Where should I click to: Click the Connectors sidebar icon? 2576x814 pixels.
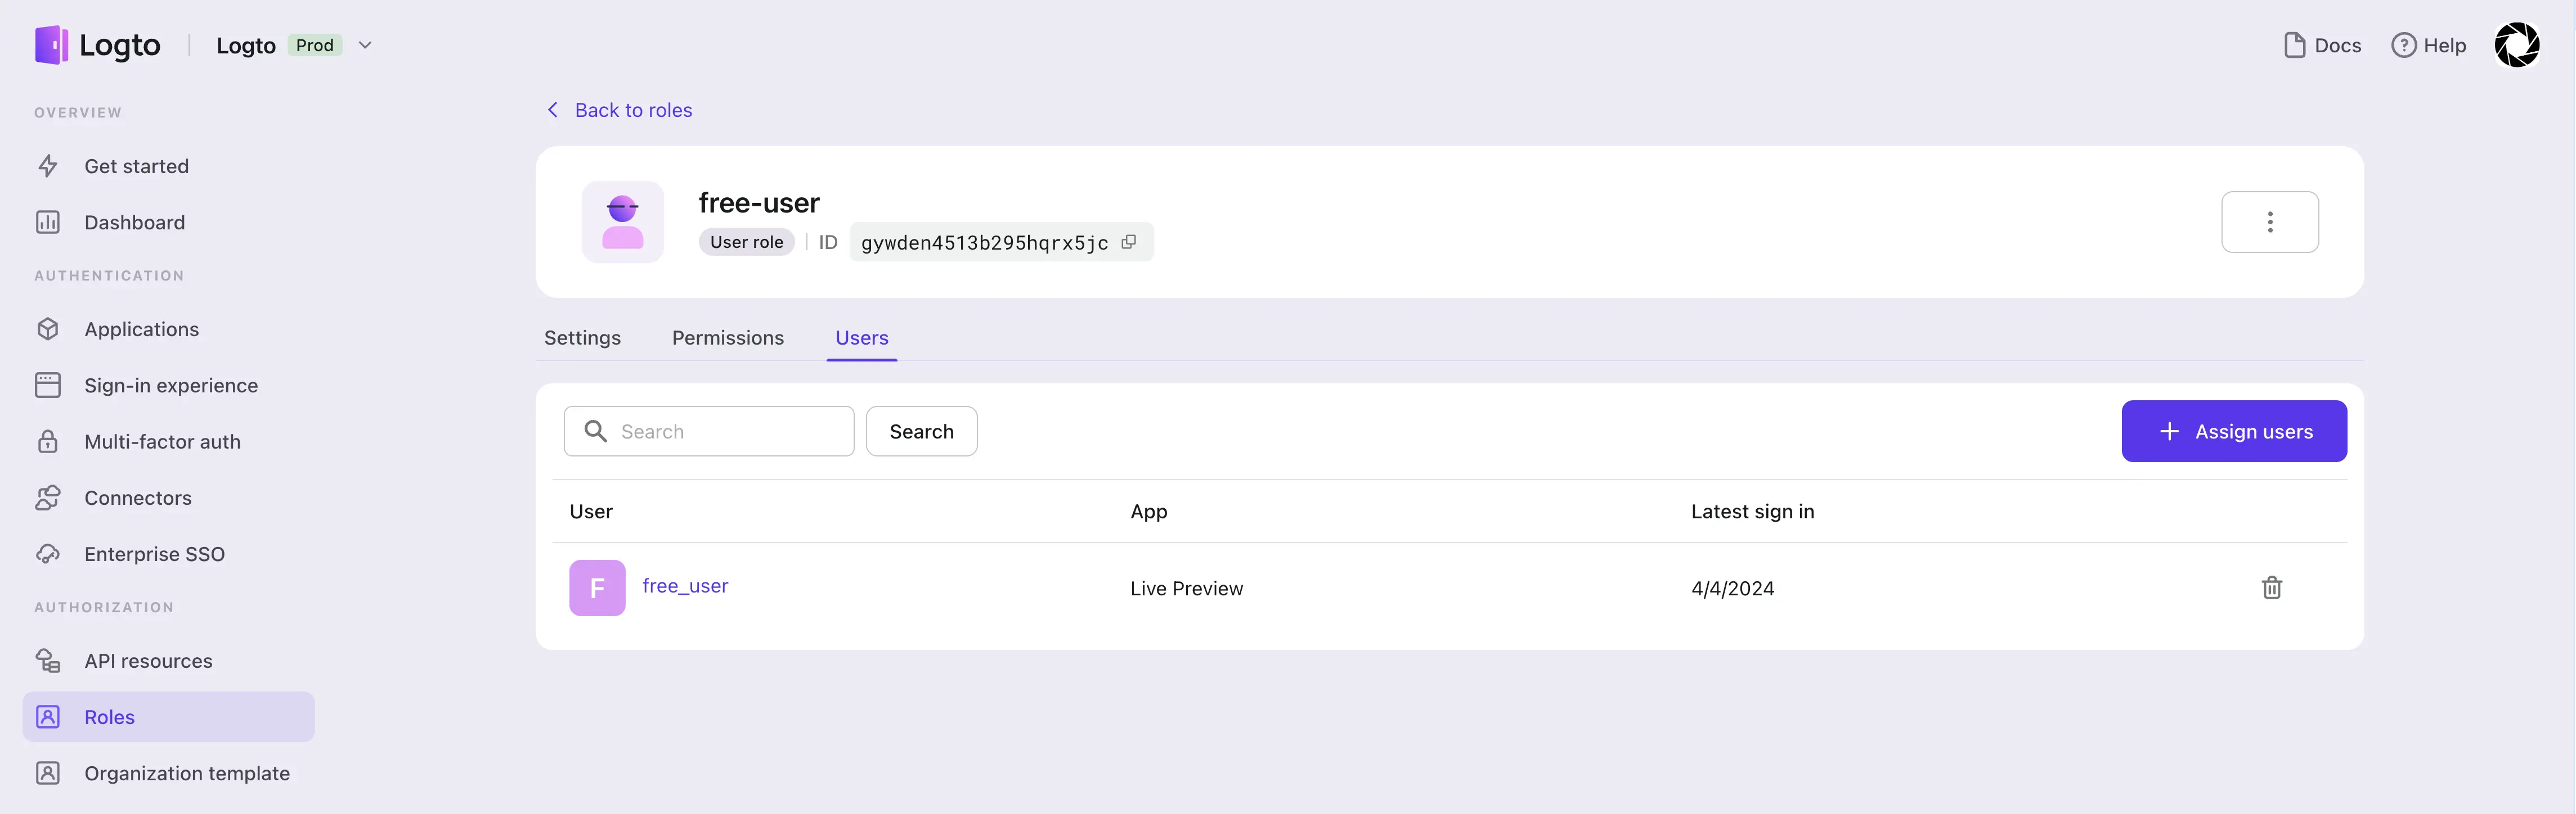pos(48,498)
